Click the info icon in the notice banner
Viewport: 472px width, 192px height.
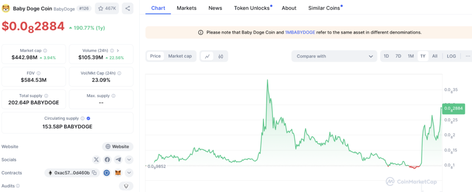pyautogui.click(x=201, y=32)
